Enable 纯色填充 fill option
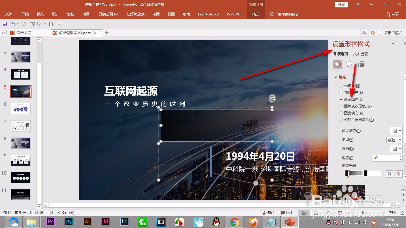 click(340, 92)
